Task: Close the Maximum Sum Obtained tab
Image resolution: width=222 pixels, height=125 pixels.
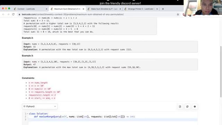Action: pos(83,9)
